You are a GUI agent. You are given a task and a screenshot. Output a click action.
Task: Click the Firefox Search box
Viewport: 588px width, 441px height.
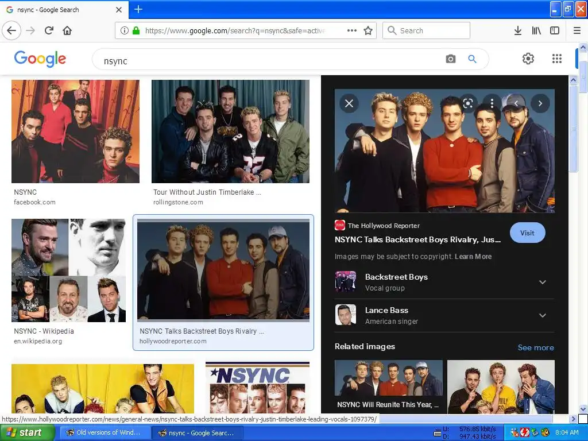coord(426,30)
